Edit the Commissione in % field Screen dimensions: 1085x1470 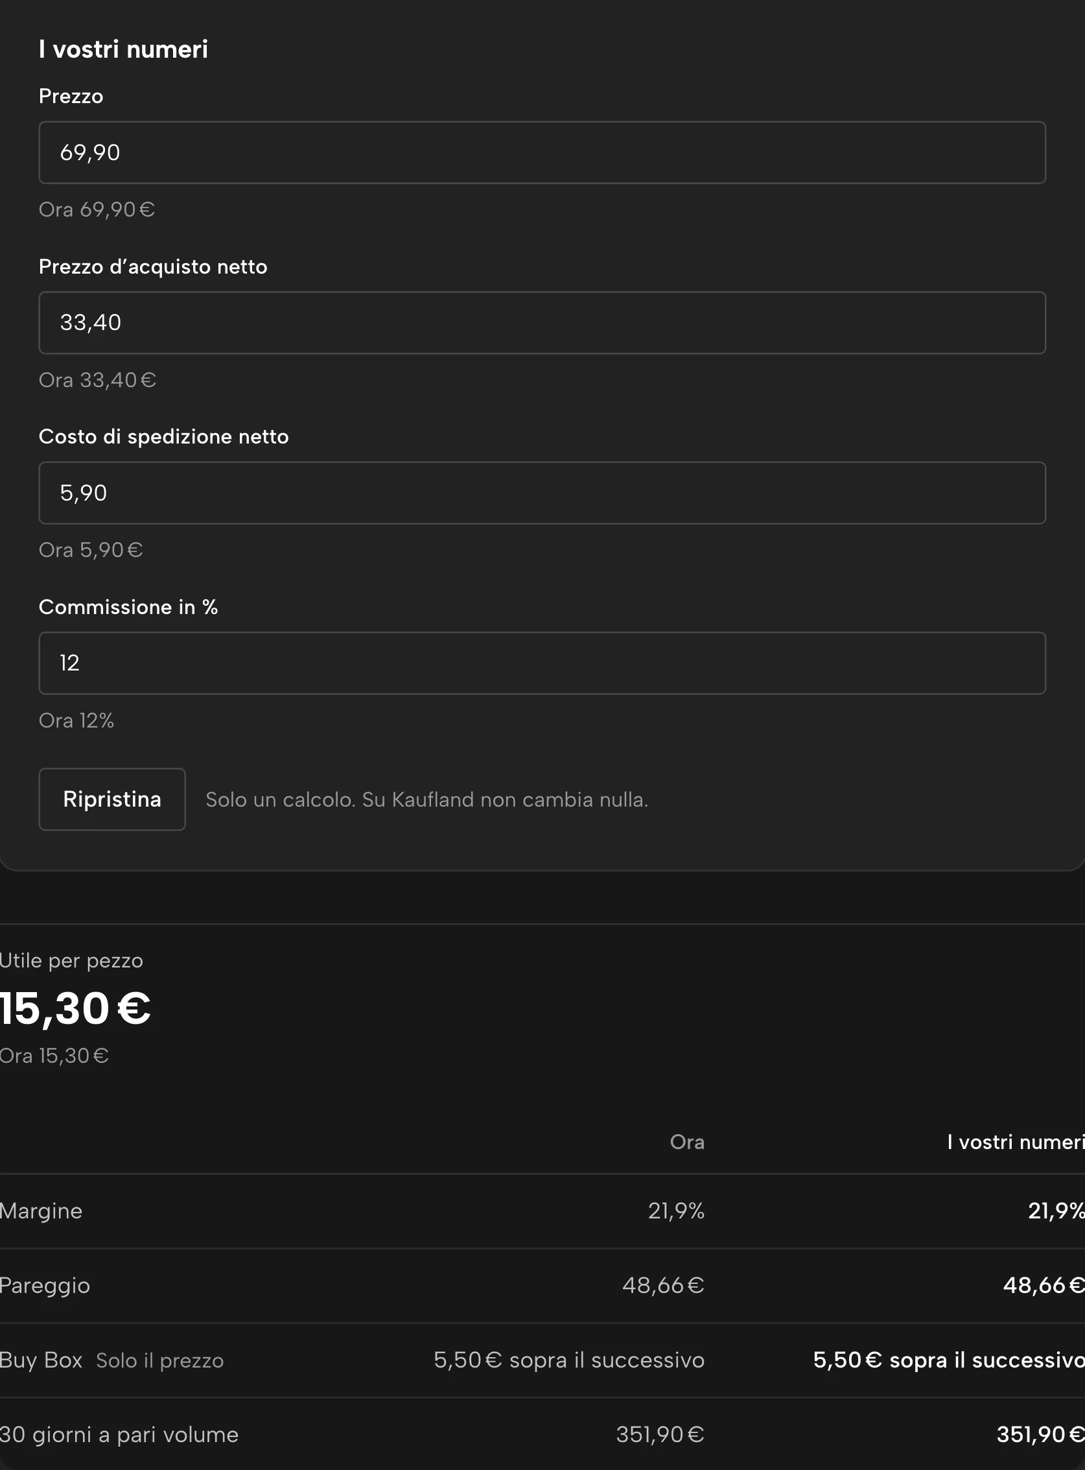click(542, 663)
